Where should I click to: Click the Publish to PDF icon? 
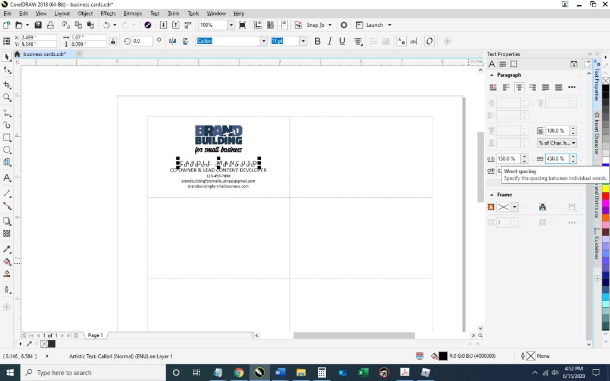188,25
